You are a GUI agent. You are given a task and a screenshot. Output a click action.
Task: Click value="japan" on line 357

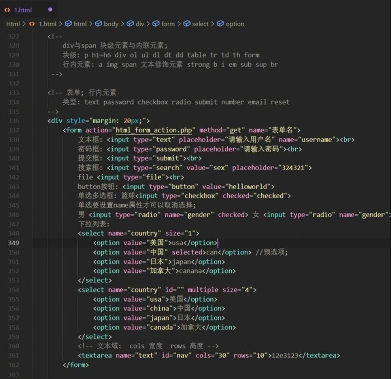tap(148, 318)
